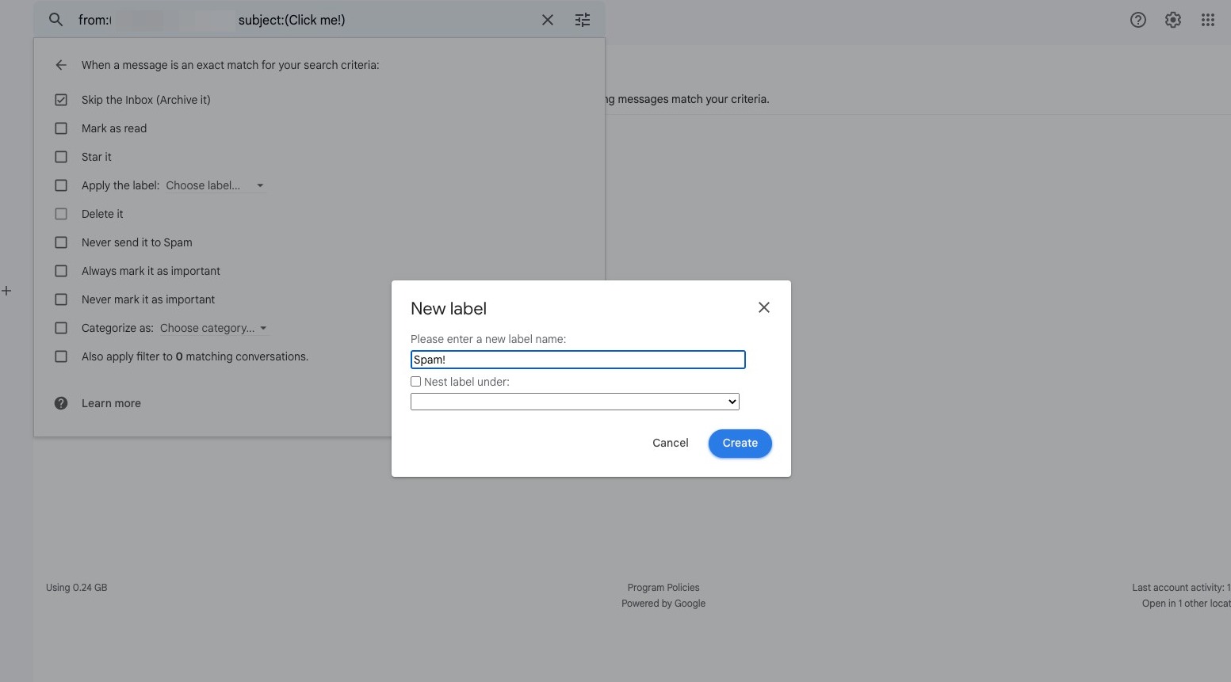Tick the Nest label under checkbox
Image resolution: width=1231 pixels, height=682 pixels.
coord(415,382)
